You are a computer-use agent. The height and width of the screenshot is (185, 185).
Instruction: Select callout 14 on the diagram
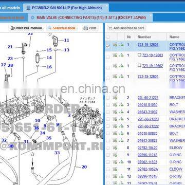point(49,58)
